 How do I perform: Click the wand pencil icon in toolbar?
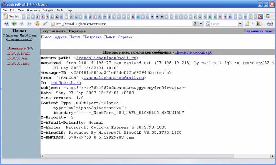point(45,24)
